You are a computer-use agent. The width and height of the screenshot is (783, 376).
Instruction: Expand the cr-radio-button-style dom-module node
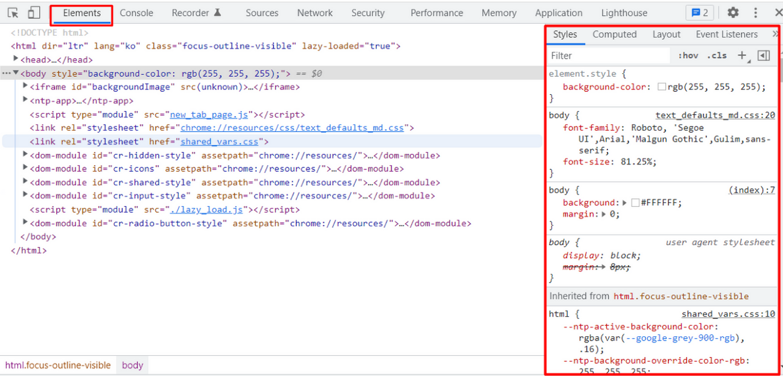coord(26,223)
